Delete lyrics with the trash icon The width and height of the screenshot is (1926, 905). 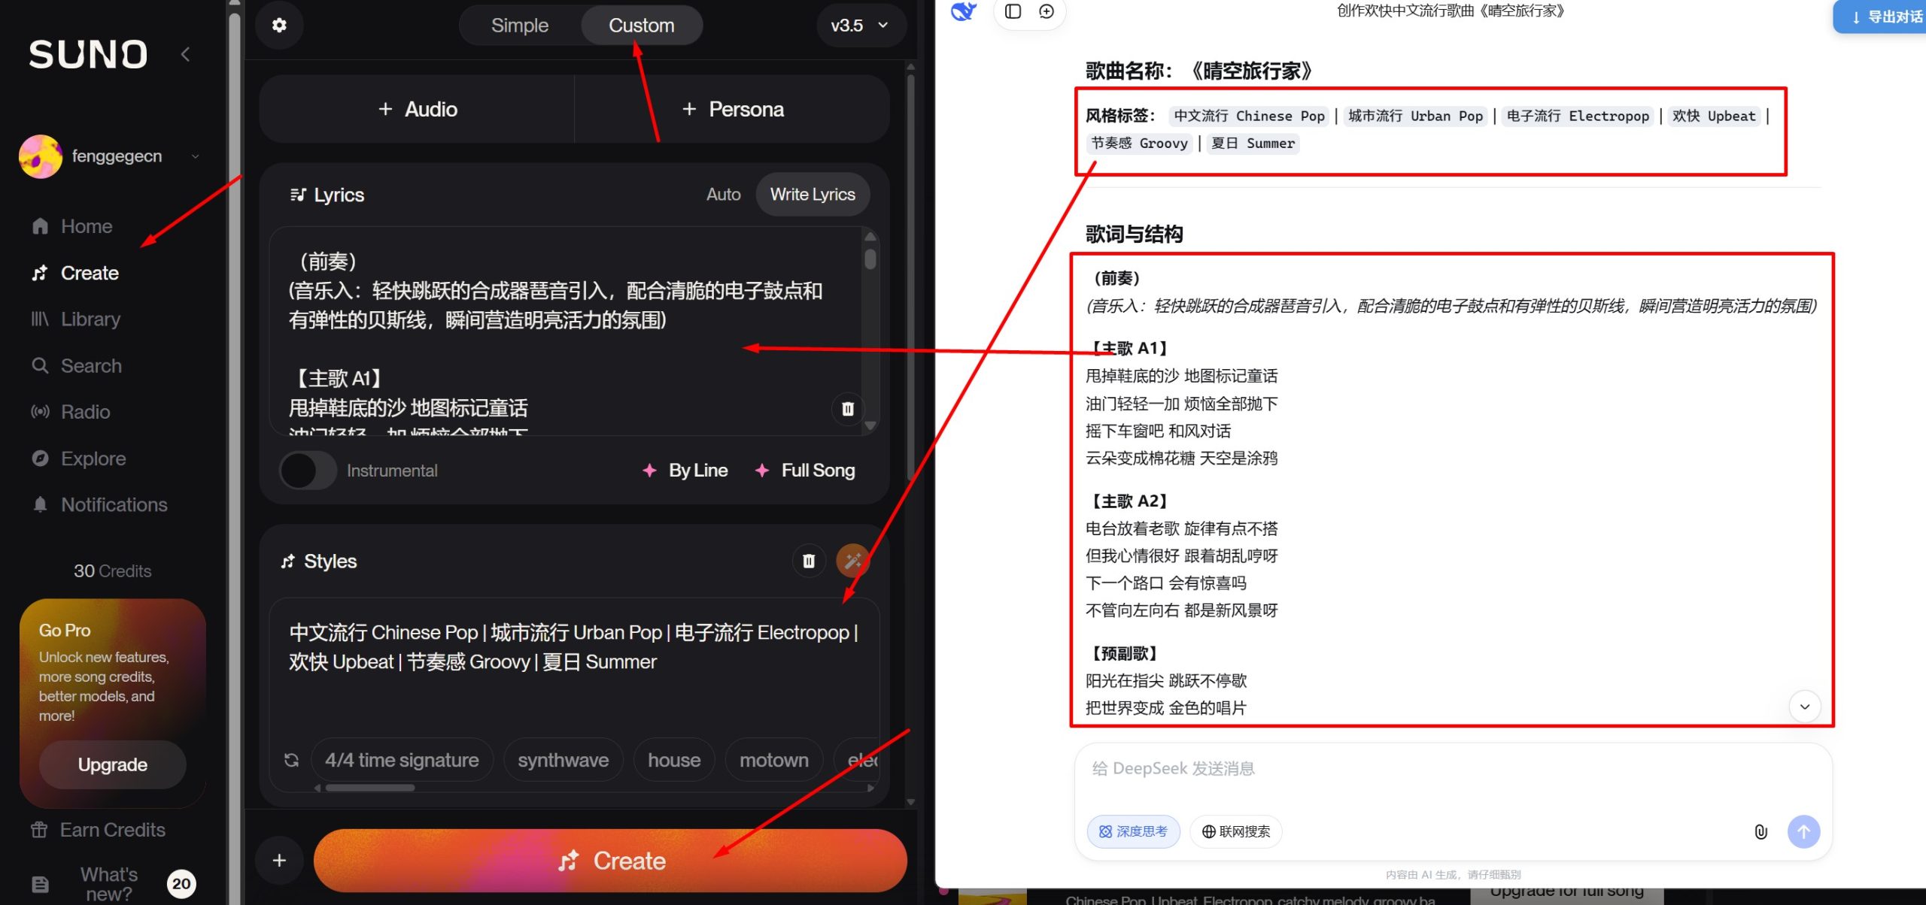point(848,408)
